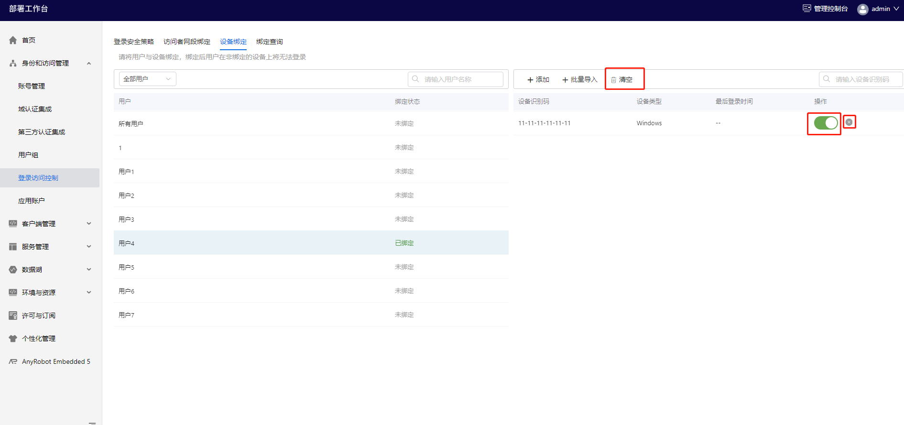Open 用户组 in sidebar
The height and width of the screenshot is (425, 904).
28,155
